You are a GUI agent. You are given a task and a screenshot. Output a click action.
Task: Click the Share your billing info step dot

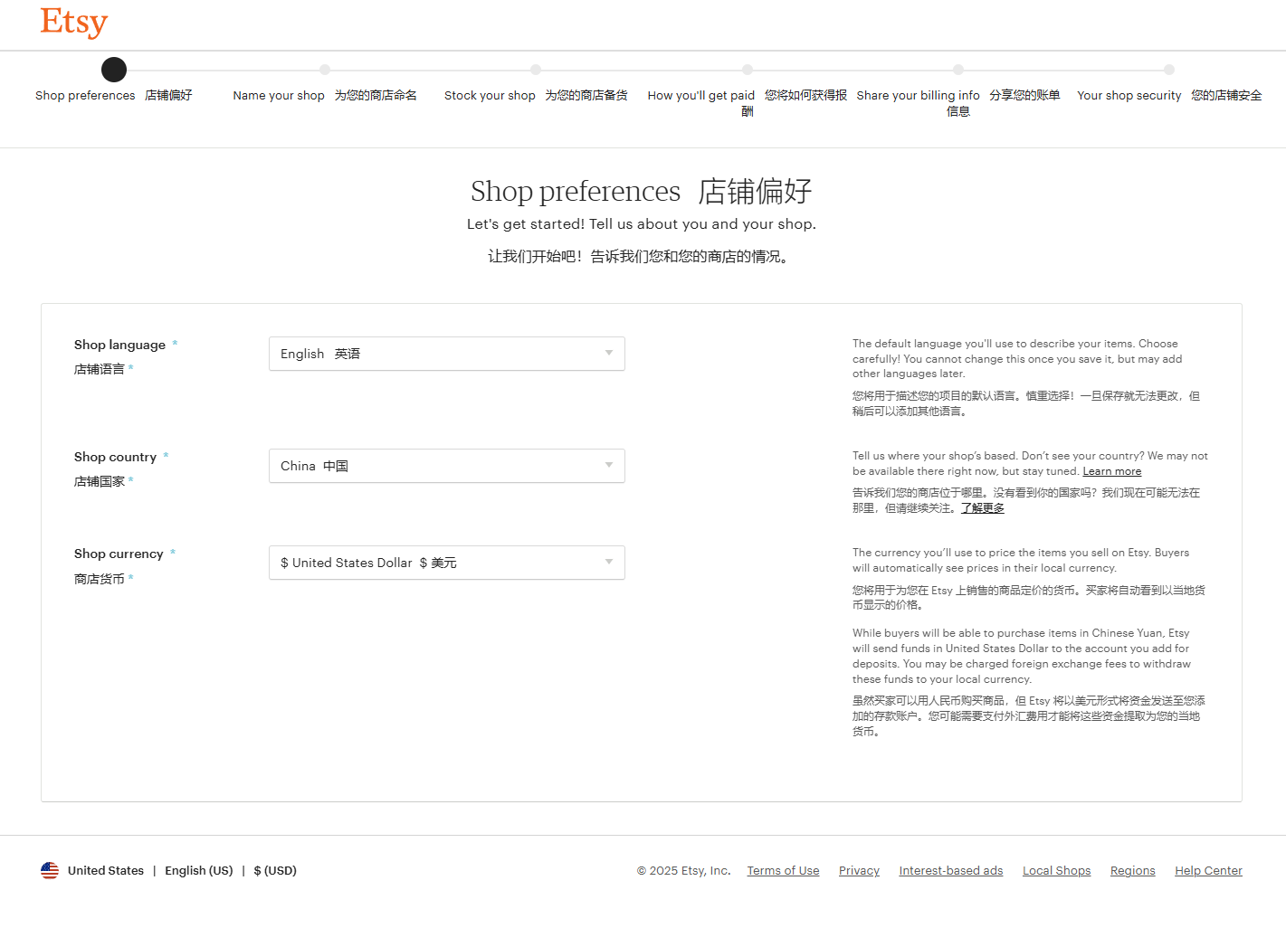[958, 70]
